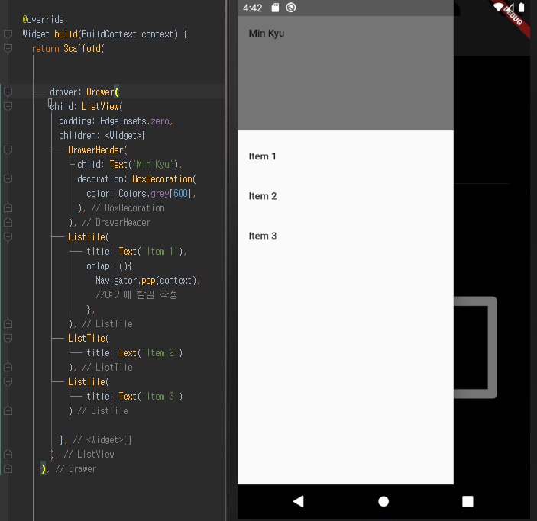Click the 4:42 clock in status bar
This screenshot has width=537, height=521.
click(252, 8)
